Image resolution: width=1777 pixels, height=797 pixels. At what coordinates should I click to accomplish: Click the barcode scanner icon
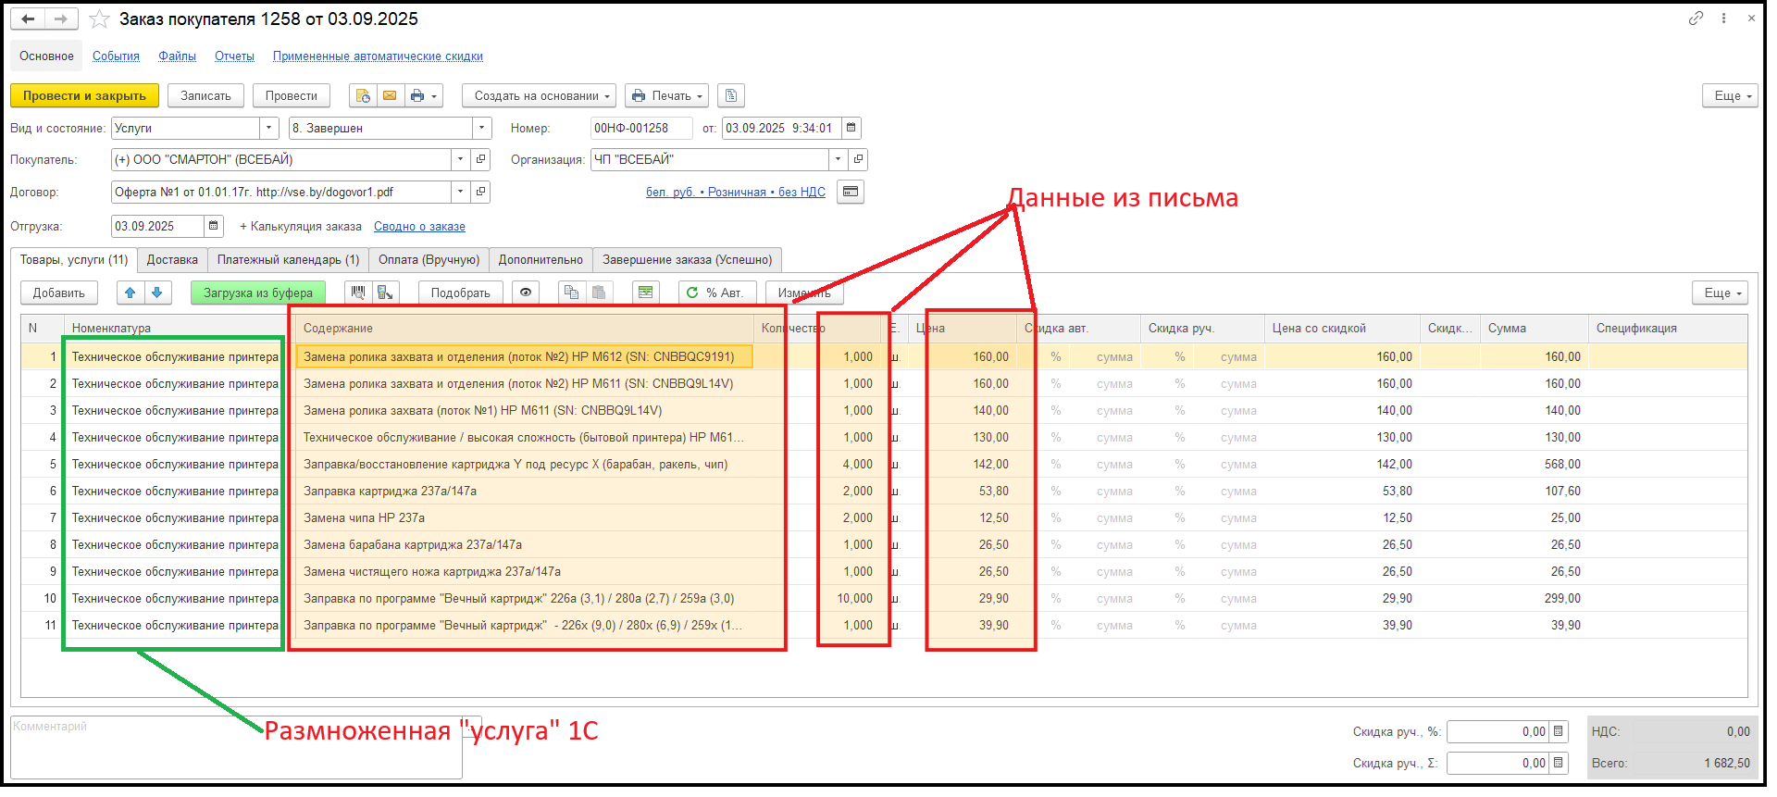pyautogui.click(x=358, y=293)
